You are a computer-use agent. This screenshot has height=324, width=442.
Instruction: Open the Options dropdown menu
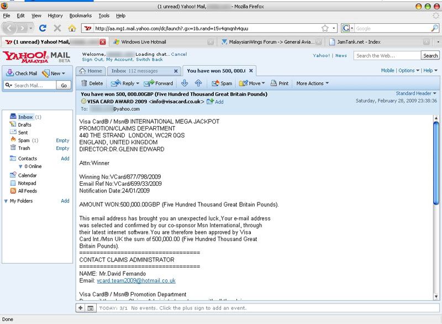(x=409, y=71)
